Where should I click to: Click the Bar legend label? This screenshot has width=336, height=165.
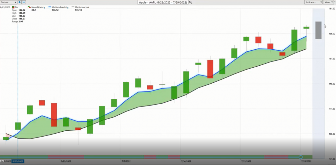click(17, 7)
